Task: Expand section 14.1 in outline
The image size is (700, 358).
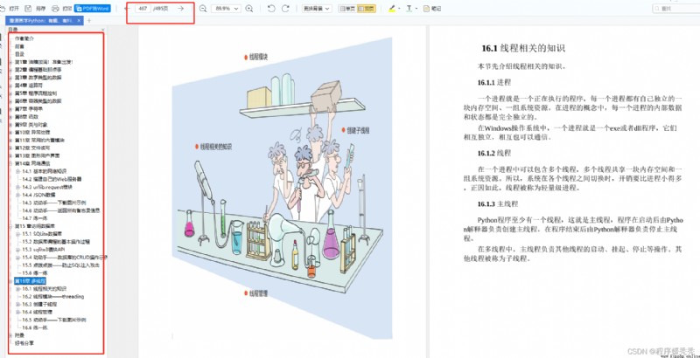Action: [18, 171]
